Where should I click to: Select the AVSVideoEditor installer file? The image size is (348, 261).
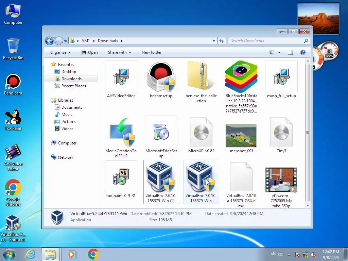pyautogui.click(x=121, y=80)
